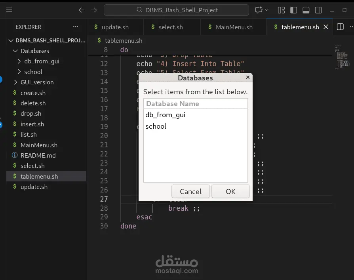This screenshot has width=354, height=280.
Task: Toggle the secondary sidebar visibility
Action: 318,10
